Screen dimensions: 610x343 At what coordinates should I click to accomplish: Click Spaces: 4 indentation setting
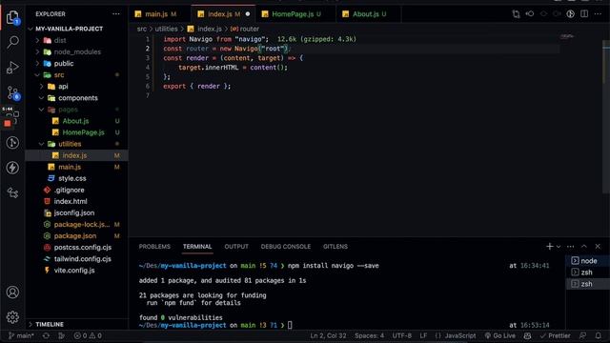click(x=369, y=335)
